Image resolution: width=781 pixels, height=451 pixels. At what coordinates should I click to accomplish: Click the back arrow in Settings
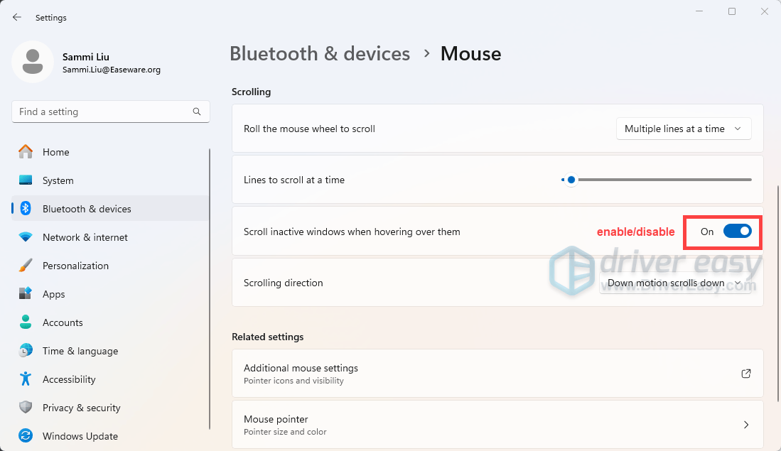click(x=16, y=17)
